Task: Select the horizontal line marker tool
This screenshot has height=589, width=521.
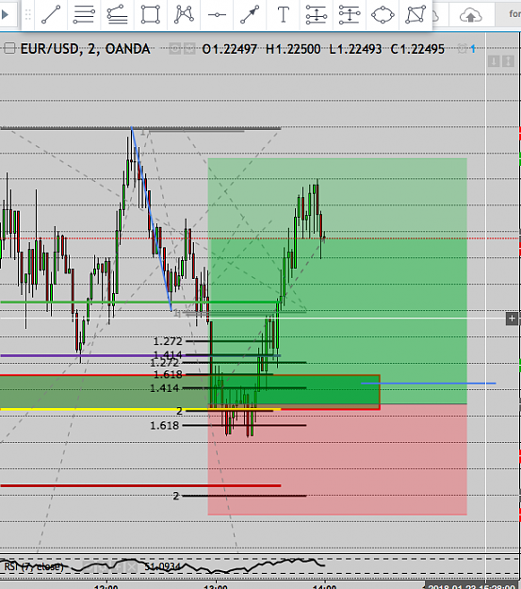Action: [217, 15]
